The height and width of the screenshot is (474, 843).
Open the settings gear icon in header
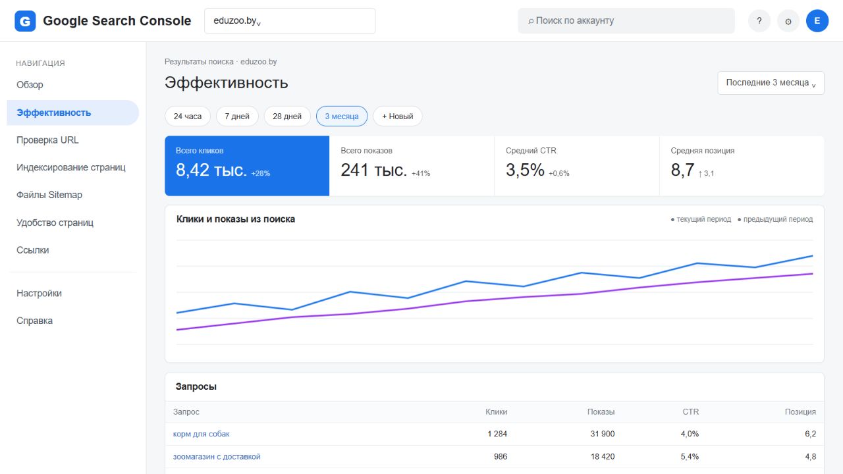tap(788, 21)
